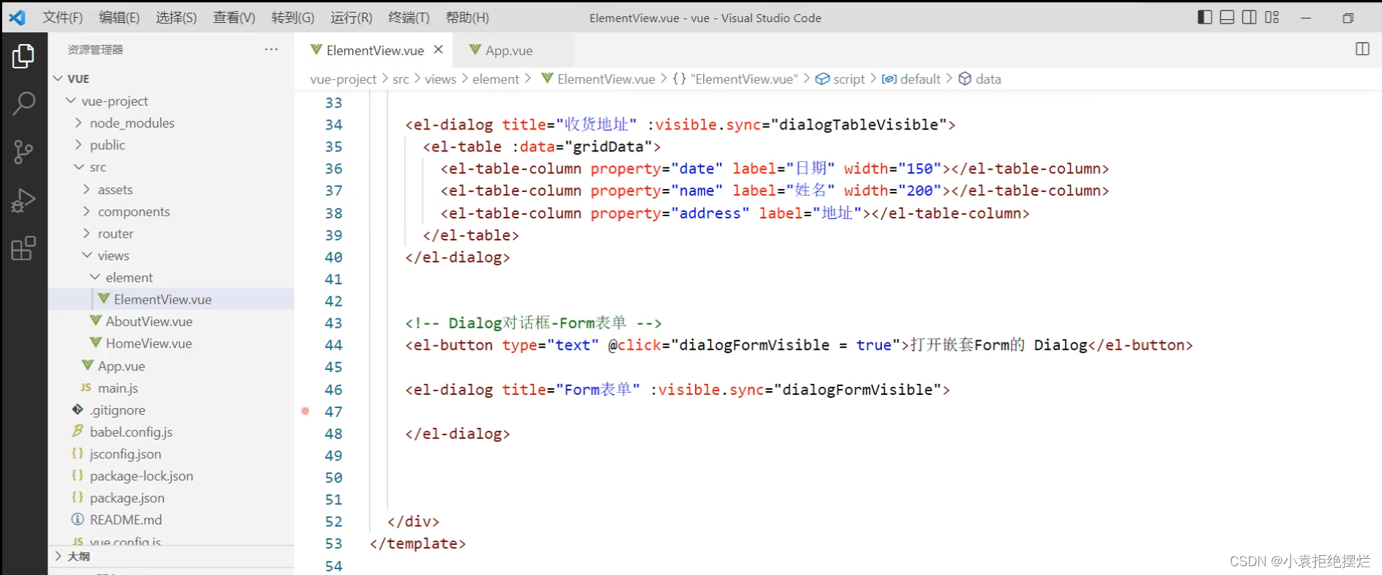
Task: Click data symbol icon in breadcrumb
Action: pos(965,79)
